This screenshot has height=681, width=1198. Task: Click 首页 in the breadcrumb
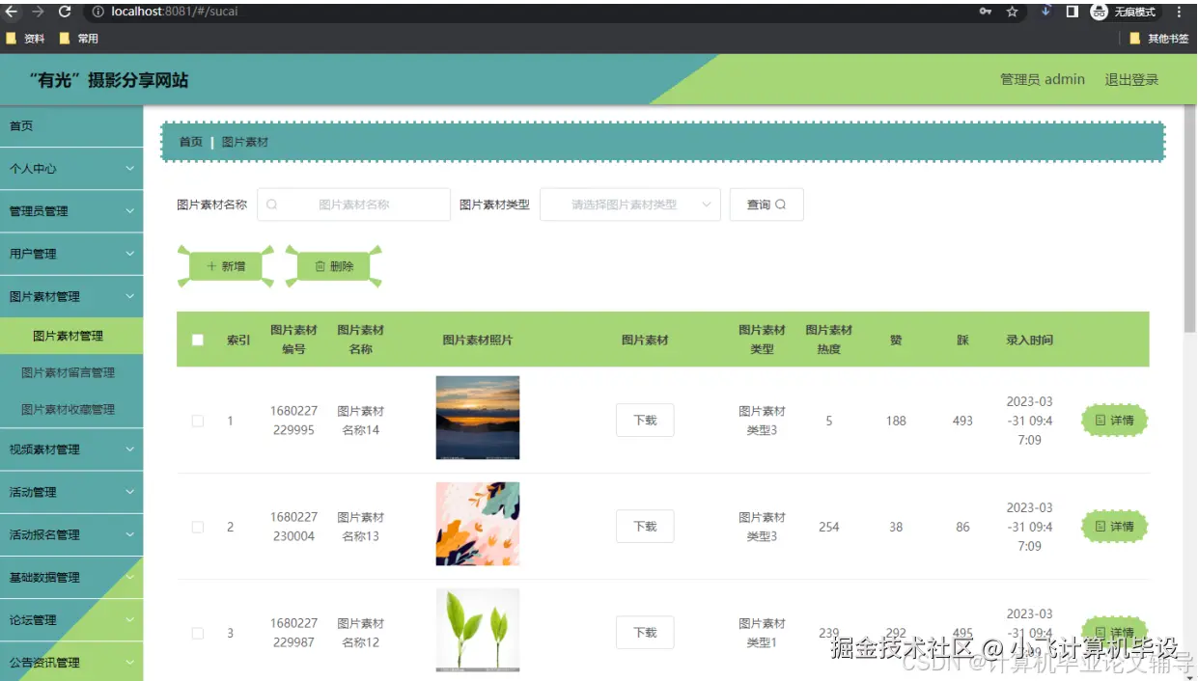click(x=191, y=142)
